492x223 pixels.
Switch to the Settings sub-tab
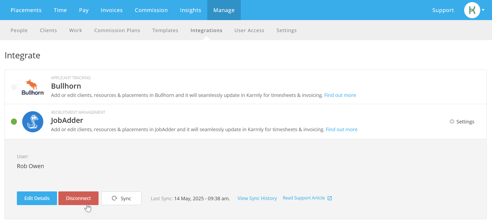287,31
